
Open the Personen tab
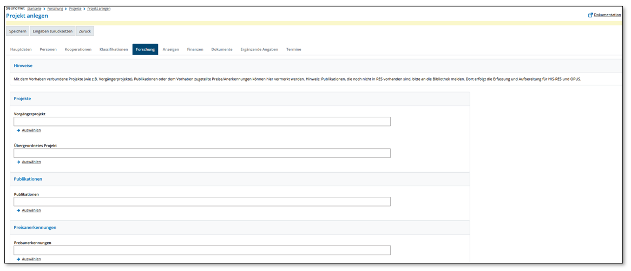coord(48,50)
